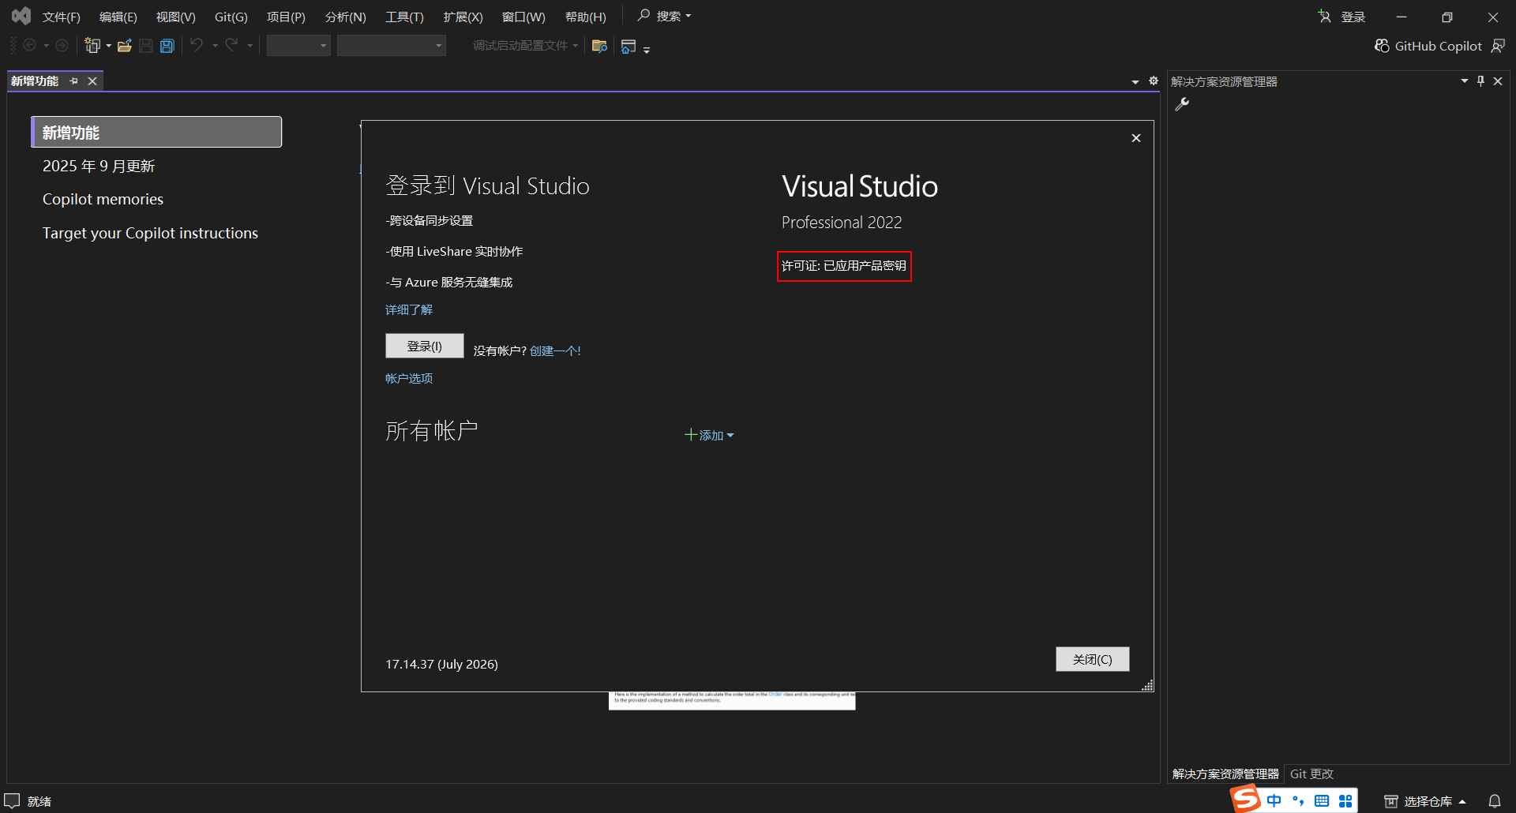The width and height of the screenshot is (1516, 813).
Task: Open the document tab list dropdown arrow
Action: tap(1135, 81)
